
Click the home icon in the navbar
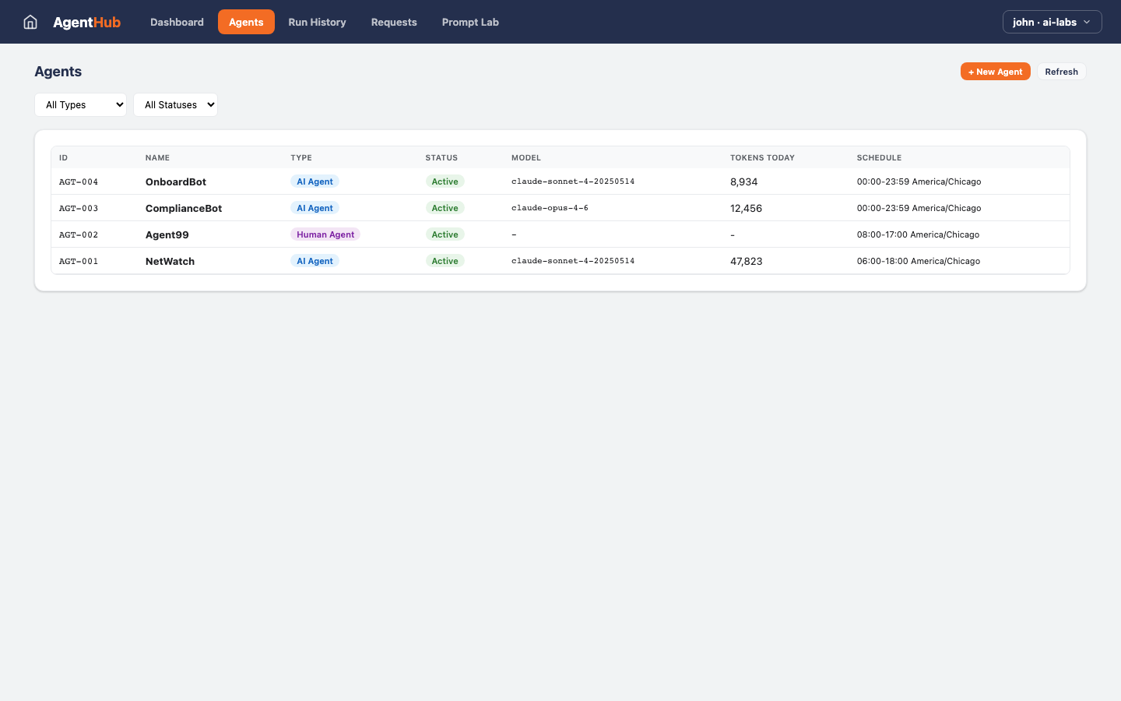[x=30, y=22]
